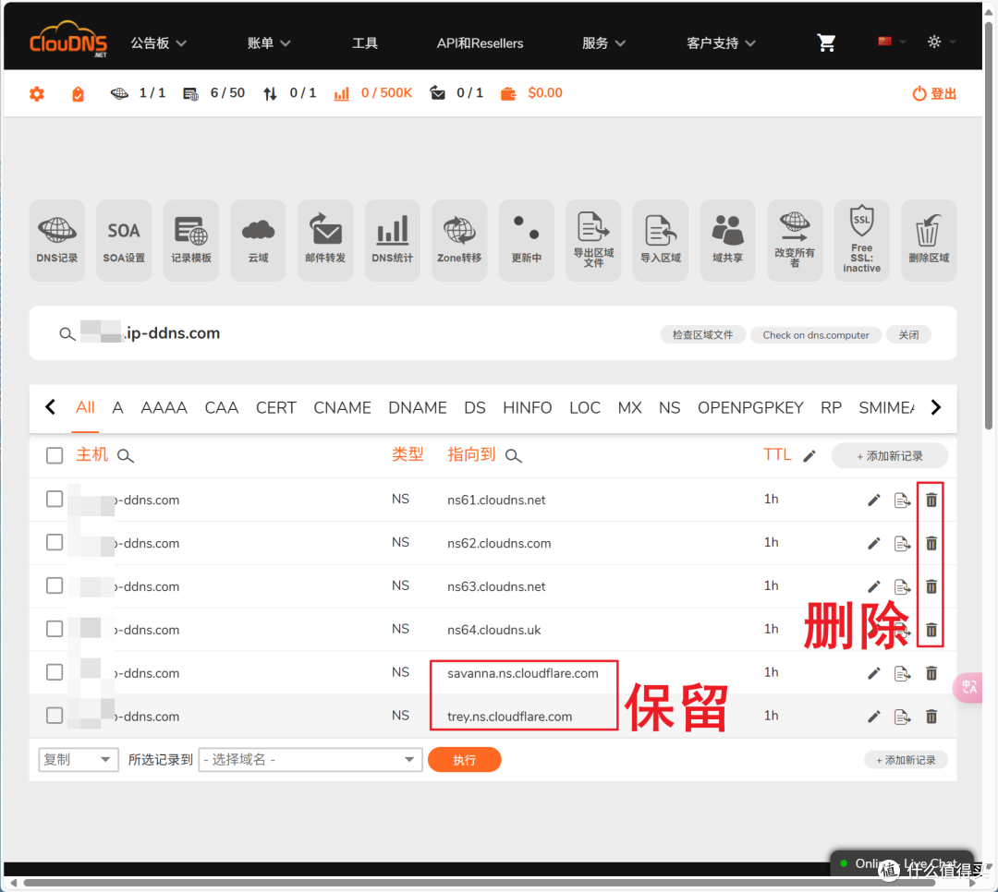Open the 选择域名 dropdown
Image resolution: width=998 pixels, height=892 pixels.
pyautogui.click(x=310, y=760)
